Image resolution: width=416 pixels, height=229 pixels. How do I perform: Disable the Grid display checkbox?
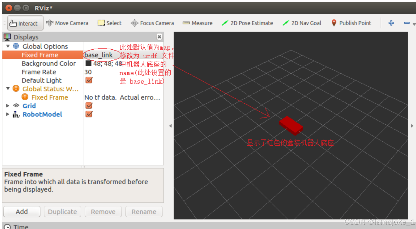89,105
